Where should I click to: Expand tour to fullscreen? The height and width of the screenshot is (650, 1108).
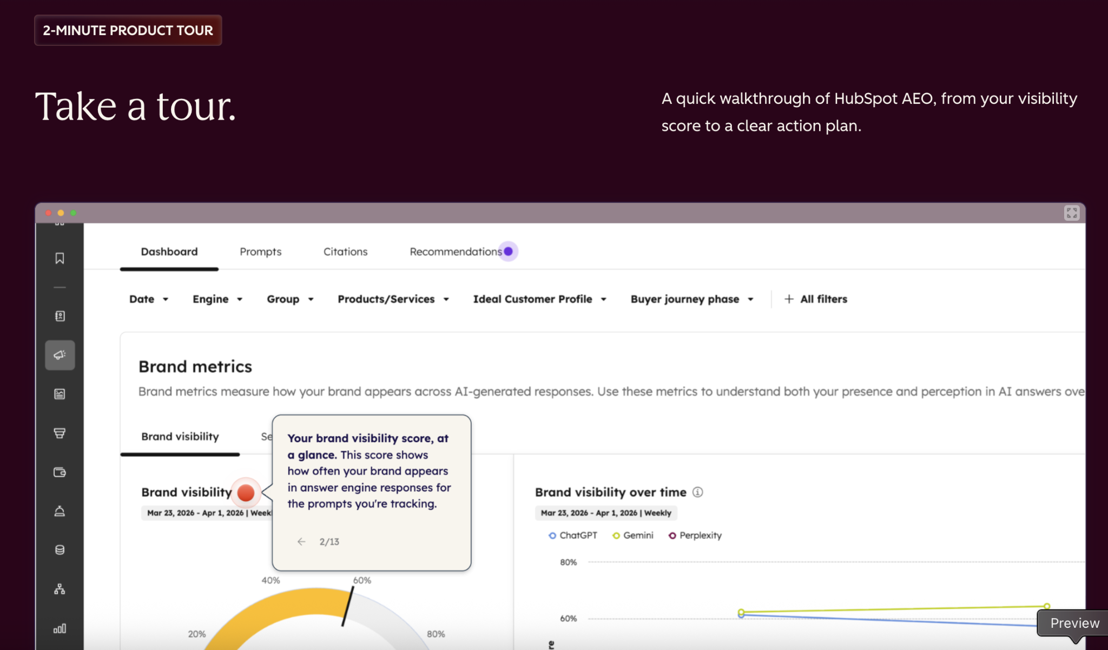(1071, 213)
